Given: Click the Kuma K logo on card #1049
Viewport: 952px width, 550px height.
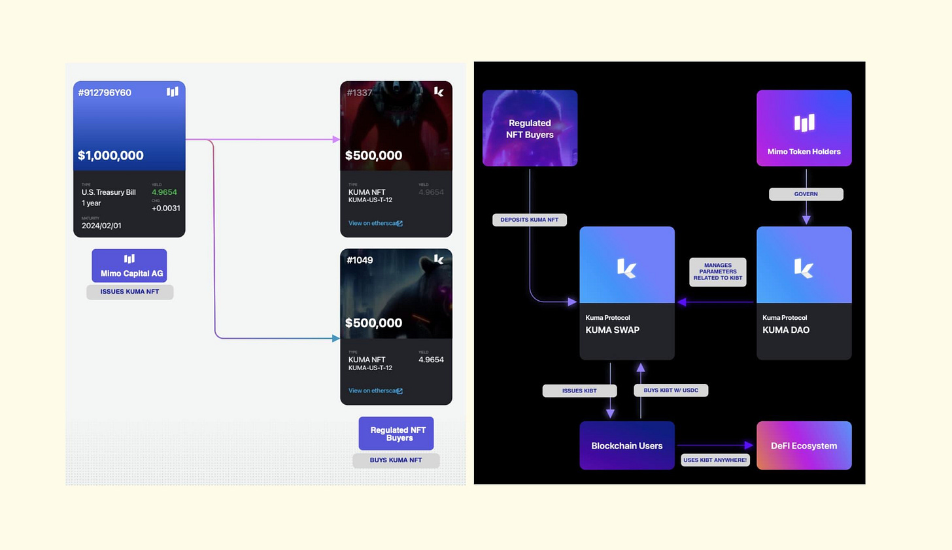Looking at the screenshot, I should 439,260.
